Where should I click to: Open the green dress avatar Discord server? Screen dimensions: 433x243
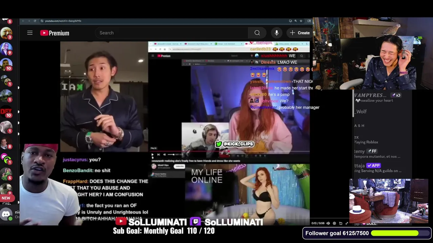coord(6,174)
